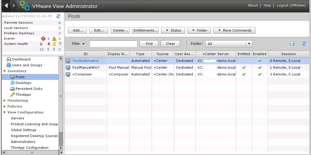
Task: Click sidebar scrollbar down arrow
Action: 61,148
